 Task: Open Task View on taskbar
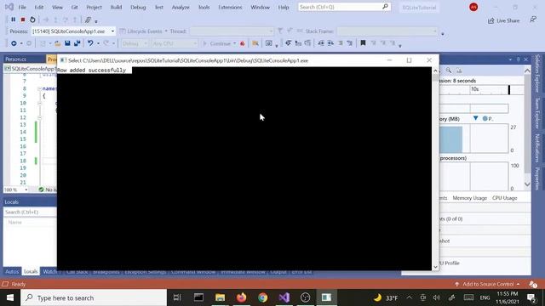tap(177, 297)
